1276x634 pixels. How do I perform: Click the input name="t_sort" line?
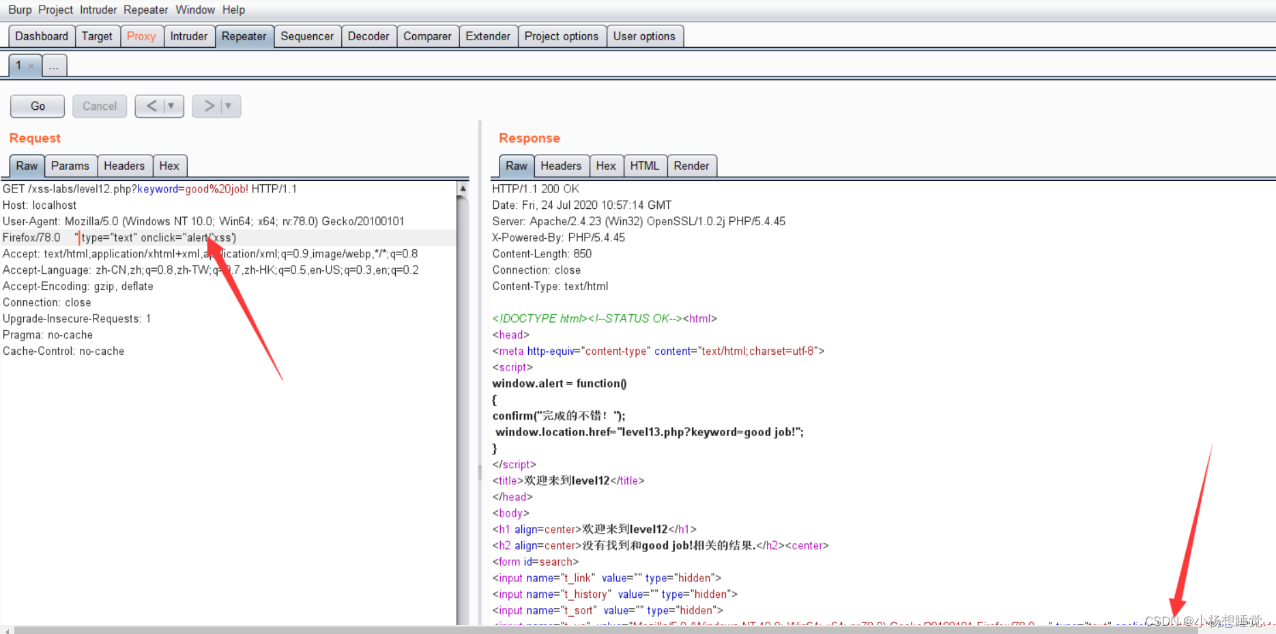tap(607, 611)
